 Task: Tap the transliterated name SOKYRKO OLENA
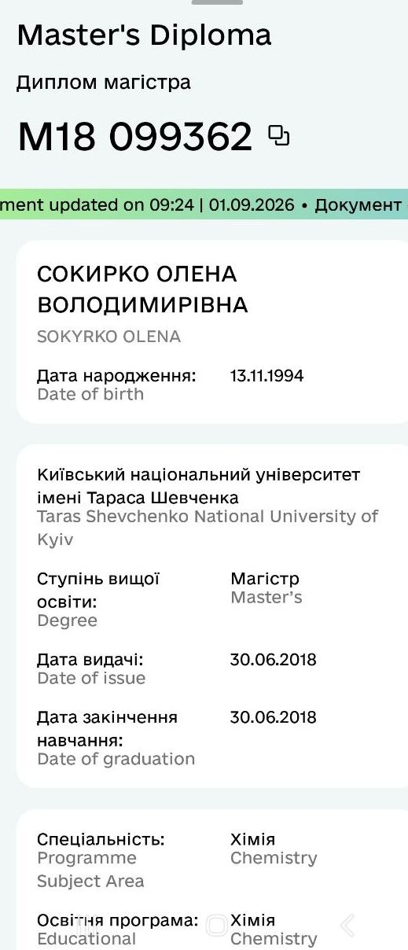point(109,337)
